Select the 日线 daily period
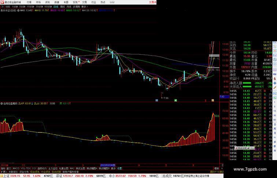 tap(56, 7)
